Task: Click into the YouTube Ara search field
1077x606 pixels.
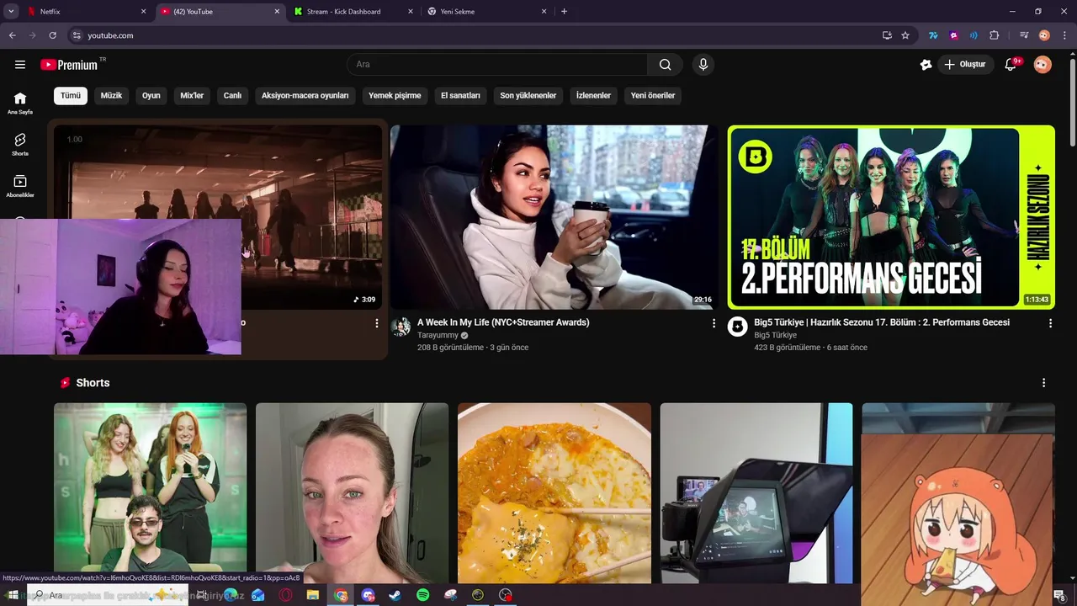Action: click(497, 65)
